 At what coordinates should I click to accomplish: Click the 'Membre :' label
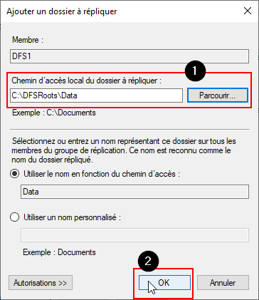point(28,40)
